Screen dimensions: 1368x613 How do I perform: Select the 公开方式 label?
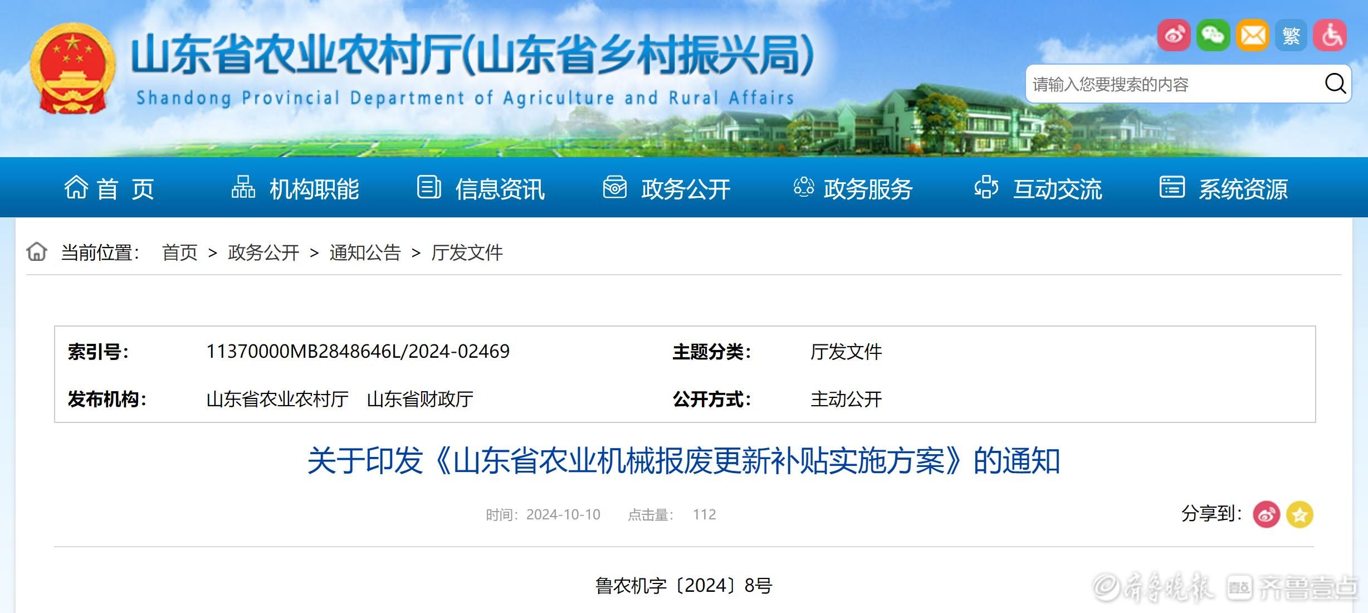(712, 399)
